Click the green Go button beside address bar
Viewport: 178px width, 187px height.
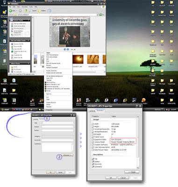[100, 14]
